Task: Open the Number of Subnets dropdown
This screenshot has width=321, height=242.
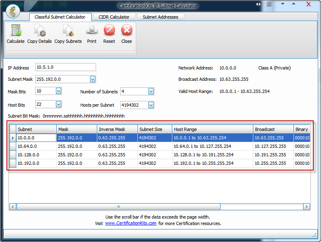Action: pos(151,91)
